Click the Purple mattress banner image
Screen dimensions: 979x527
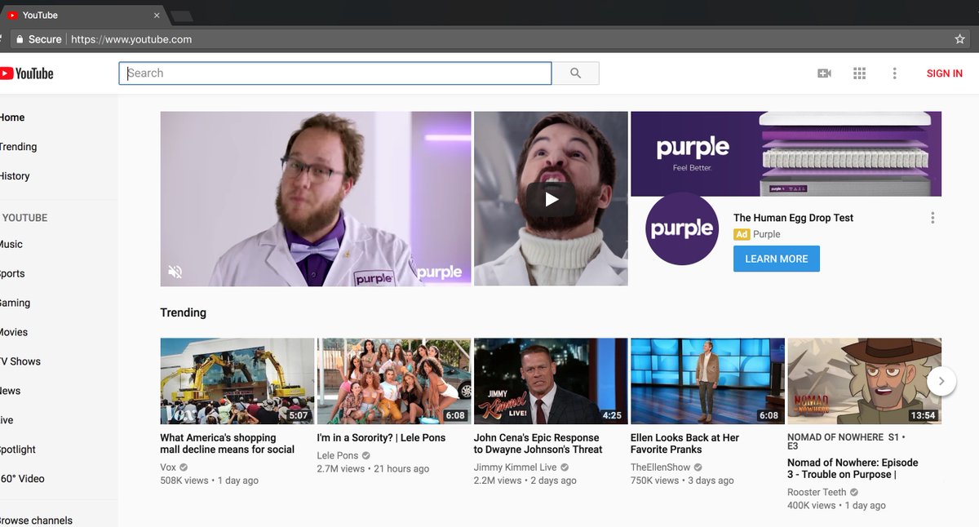point(786,154)
